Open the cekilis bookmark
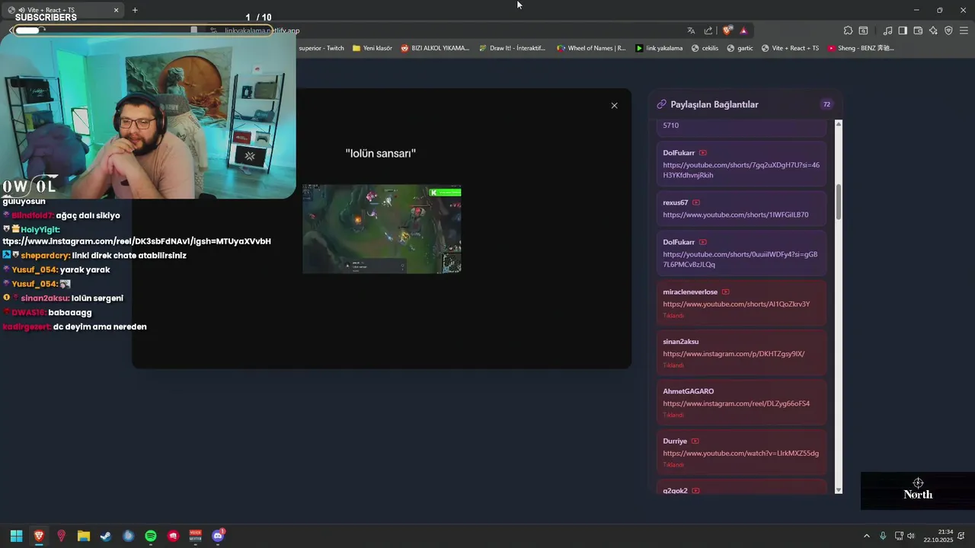 coord(705,48)
